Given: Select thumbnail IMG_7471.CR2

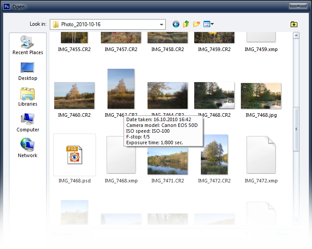Looking at the screenshot, I should coord(168,161).
